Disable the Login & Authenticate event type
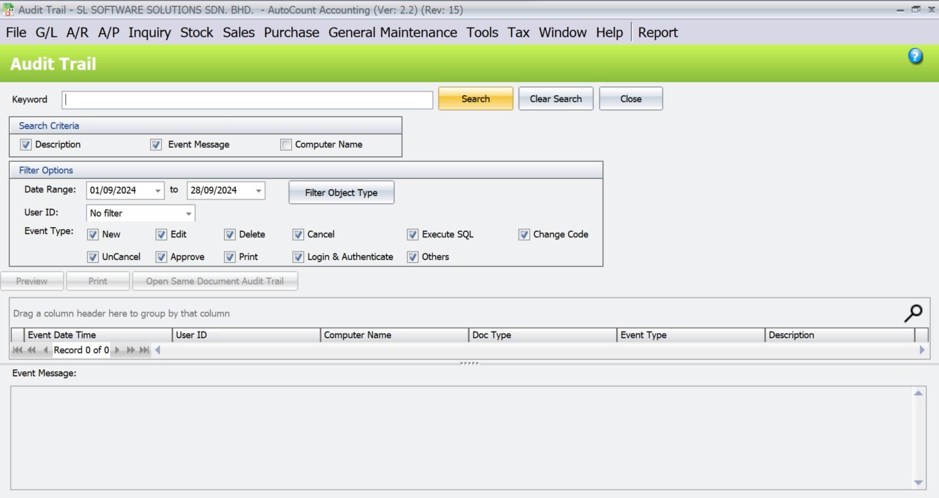The width and height of the screenshot is (939, 498). pos(298,257)
